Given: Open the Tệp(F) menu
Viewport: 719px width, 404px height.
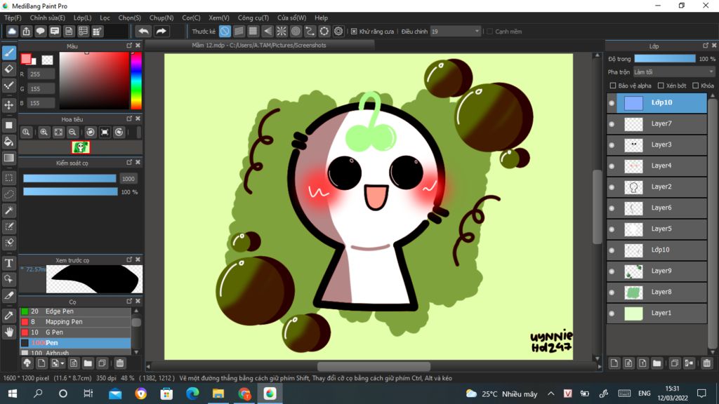Looking at the screenshot, I should pyautogui.click(x=13, y=18).
